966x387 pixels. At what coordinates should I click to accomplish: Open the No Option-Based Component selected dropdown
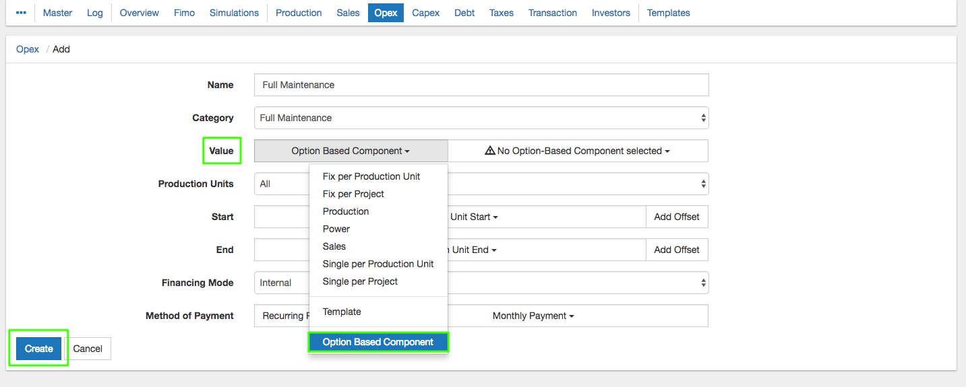578,151
